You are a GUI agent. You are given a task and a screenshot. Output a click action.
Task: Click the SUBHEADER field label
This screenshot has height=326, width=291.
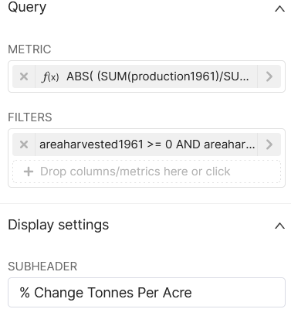[x=42, y=267]
